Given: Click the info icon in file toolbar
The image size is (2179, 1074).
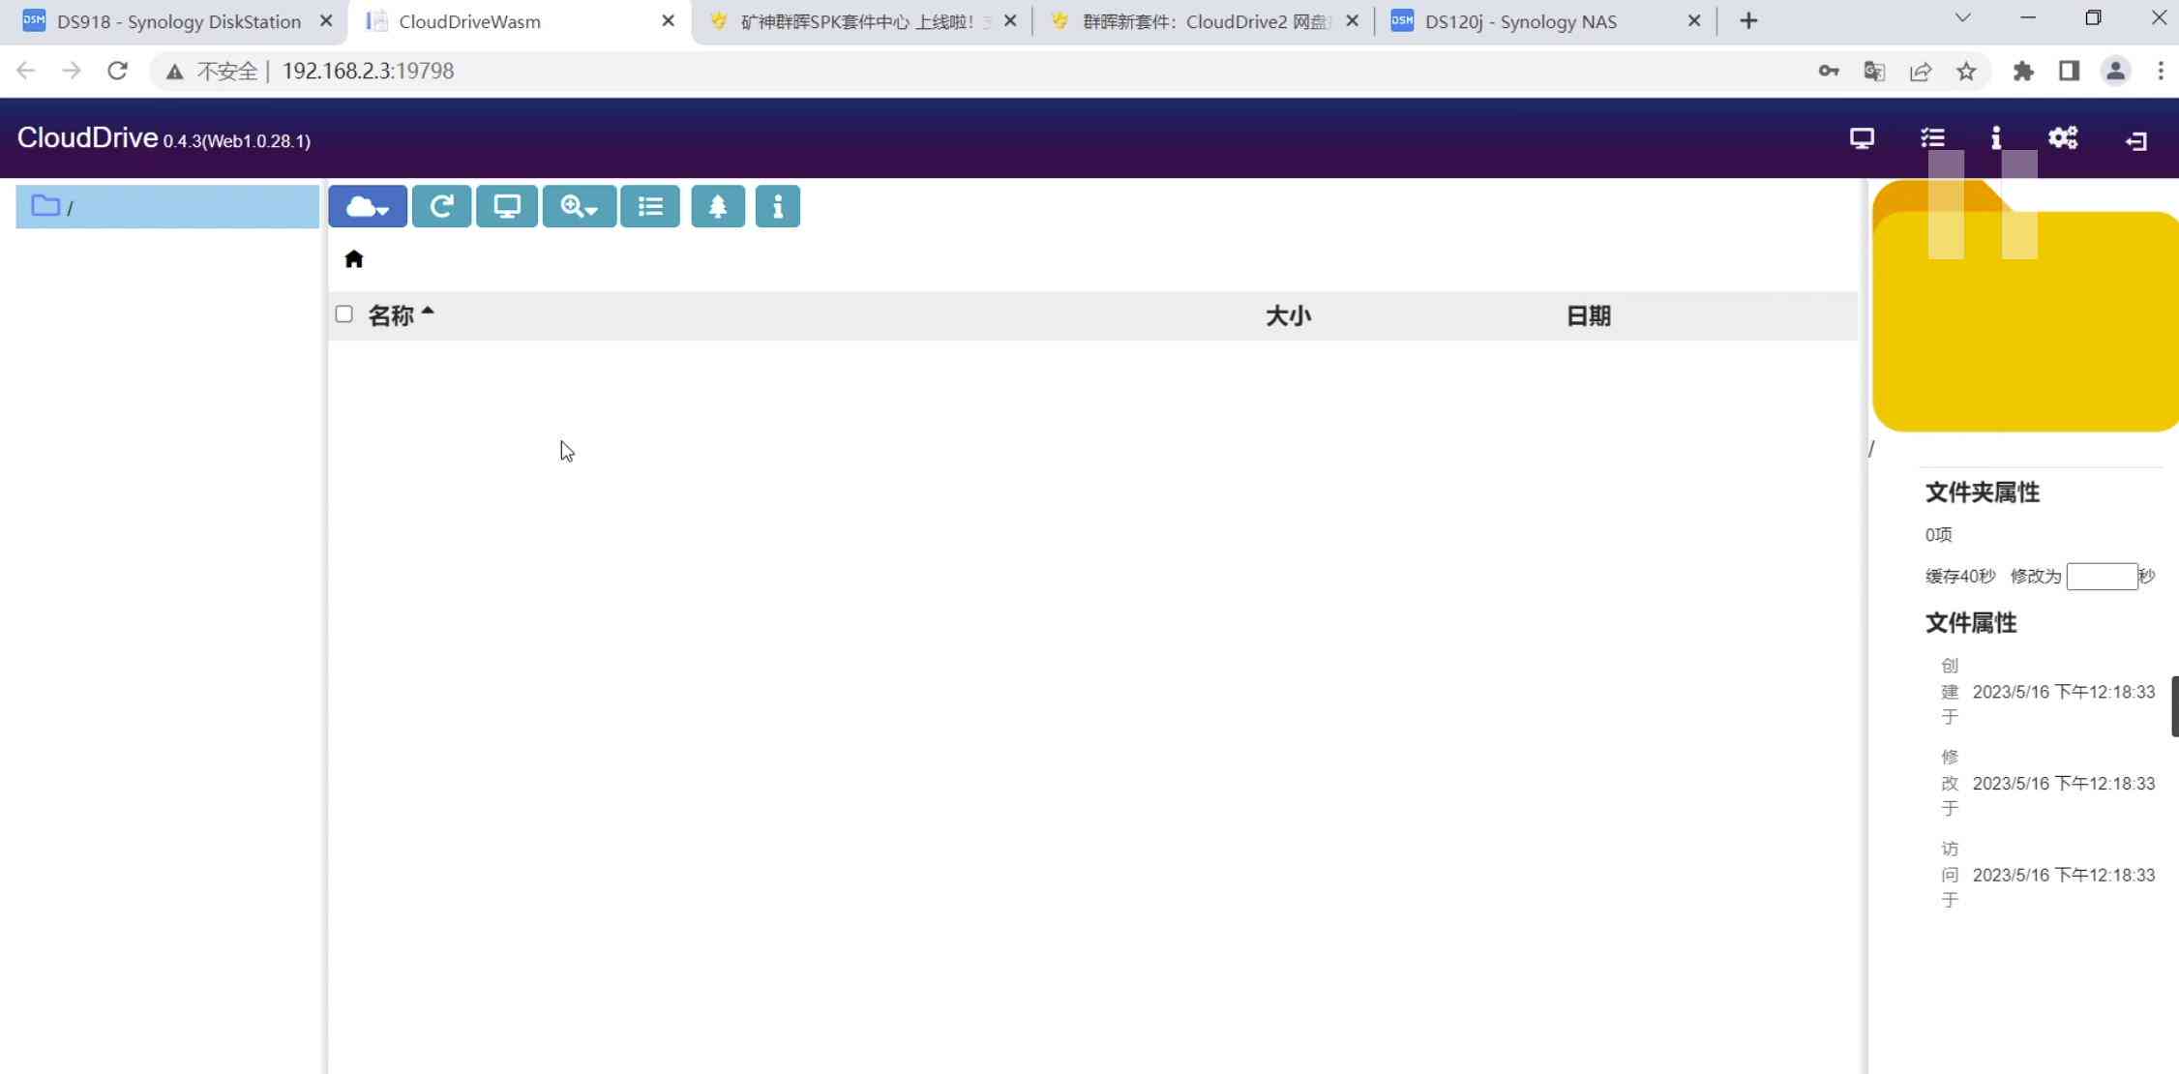Looking at the screenshot, I should (x=778, y=206).
